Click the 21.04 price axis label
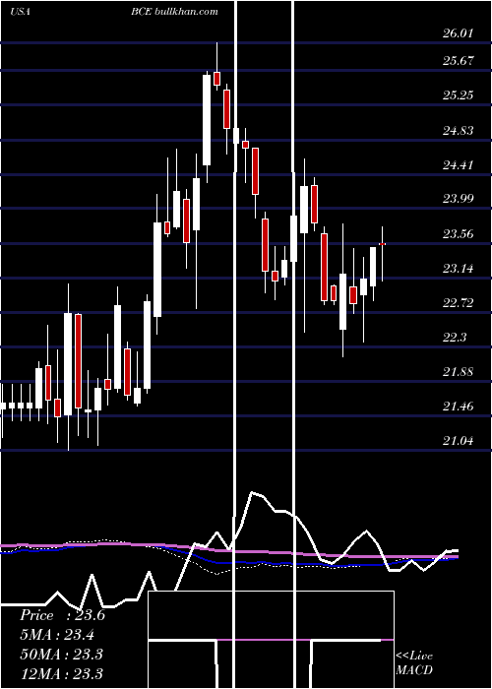This screenshot has height=689, width=492. click(x=459, y=440)
